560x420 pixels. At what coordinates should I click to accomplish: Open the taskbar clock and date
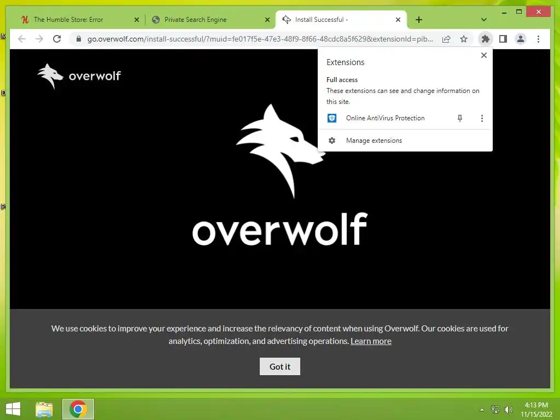click(536, 410)
